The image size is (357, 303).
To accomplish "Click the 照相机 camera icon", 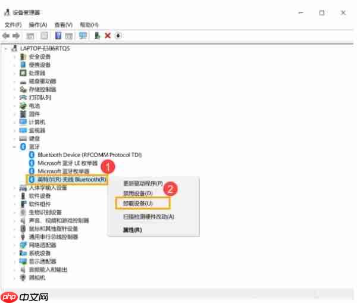I will [x=23, y=277].
